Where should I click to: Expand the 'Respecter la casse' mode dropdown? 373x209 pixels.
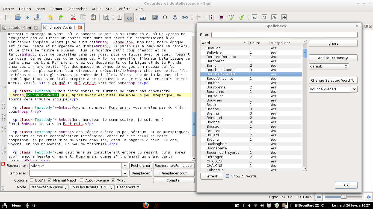(49, 187)
